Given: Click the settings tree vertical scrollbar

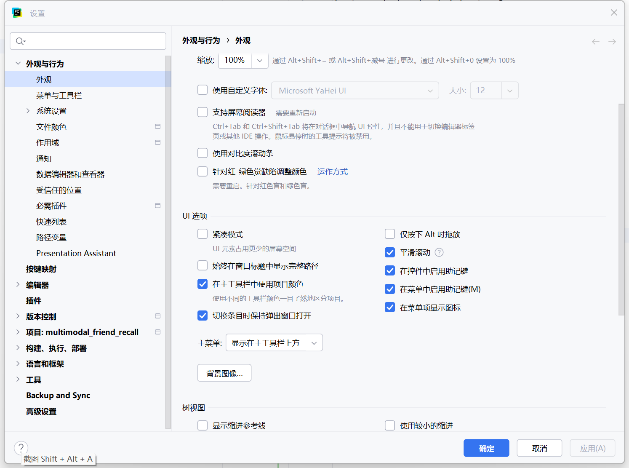Looking at the screenshot, I should click(168, 242).
